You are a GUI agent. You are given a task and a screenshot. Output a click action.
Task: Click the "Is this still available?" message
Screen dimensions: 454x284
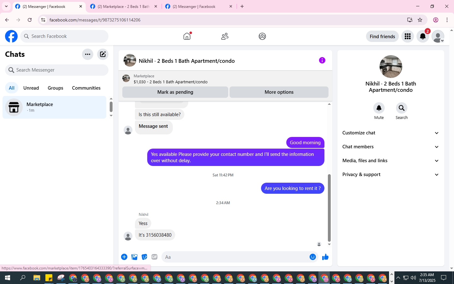160,115
